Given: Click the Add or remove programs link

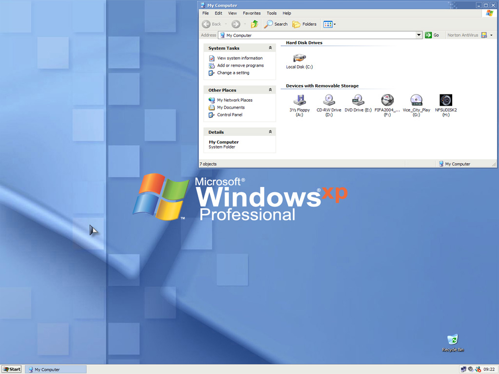Looking at the screenshot, I should [x=240, y=66].
